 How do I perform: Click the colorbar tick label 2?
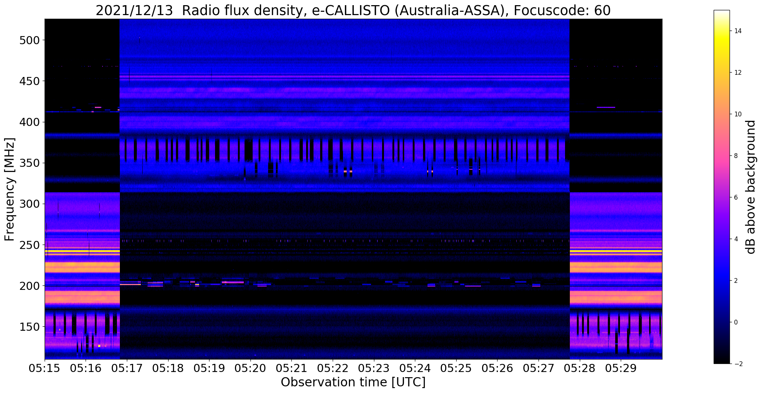pyautogui.click(x=736, y=281)
